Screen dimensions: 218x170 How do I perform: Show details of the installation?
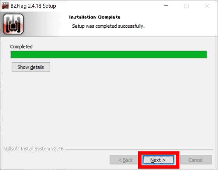pos(31,67)
